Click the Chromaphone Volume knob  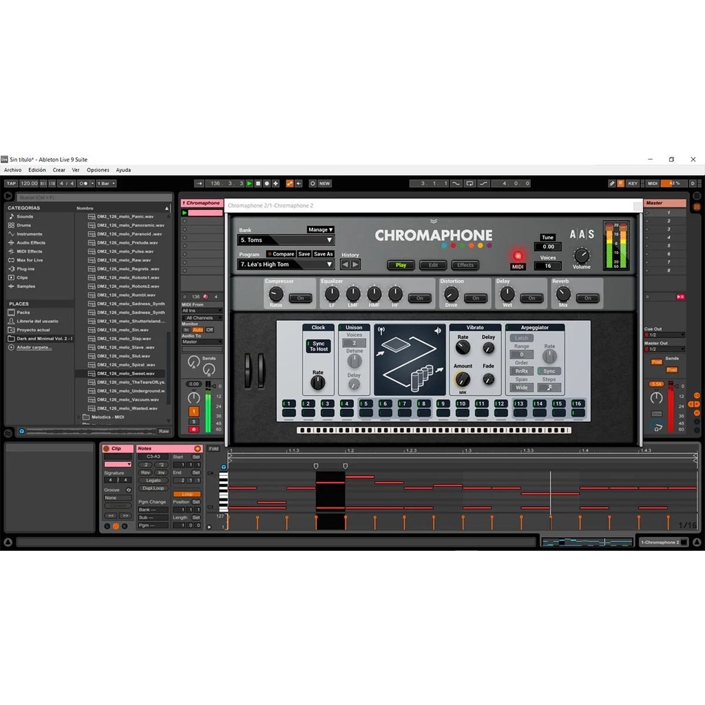coord(581,256)
